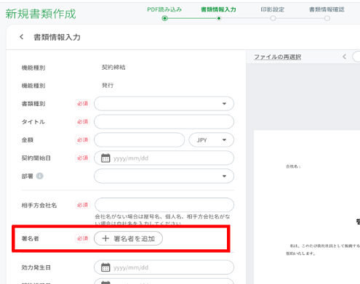
Task: Click the calendar icon in 効力発生日 field
Action: (x=105, y=267)
